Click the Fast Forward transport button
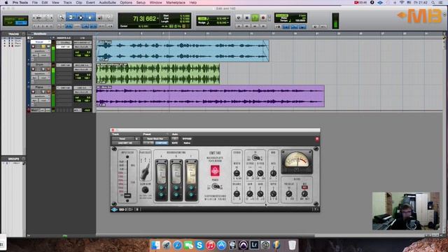448x252 pixels. [x=255, y=27]
